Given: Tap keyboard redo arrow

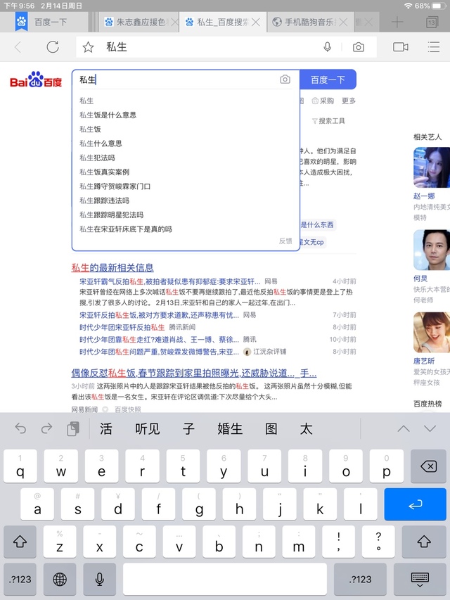Looking at the screenshot, I should [x=46, y=428].
